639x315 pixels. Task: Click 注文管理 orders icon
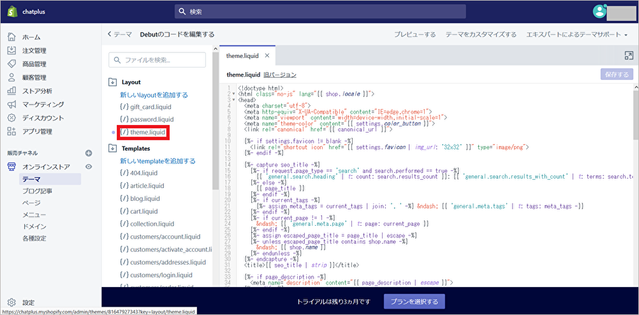pyautogui.click(x=12, y=50)
